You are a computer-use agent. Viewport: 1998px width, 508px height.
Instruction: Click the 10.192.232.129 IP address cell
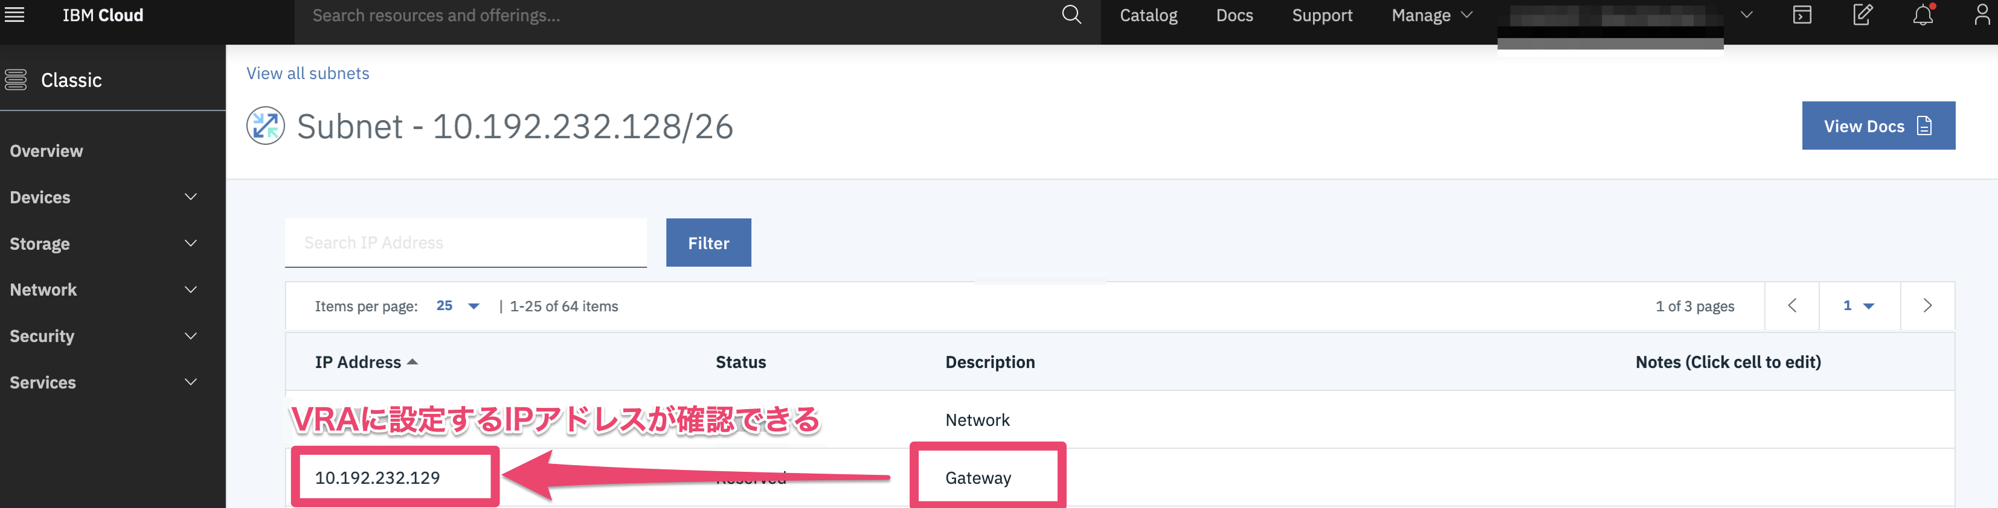(x=377, y=478)
